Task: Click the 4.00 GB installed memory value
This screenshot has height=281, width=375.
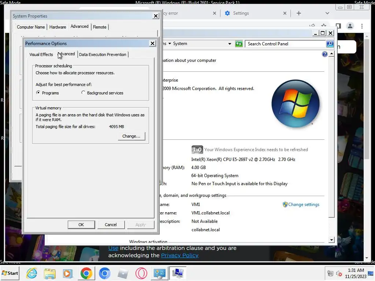Action: (x=198, y=168)
